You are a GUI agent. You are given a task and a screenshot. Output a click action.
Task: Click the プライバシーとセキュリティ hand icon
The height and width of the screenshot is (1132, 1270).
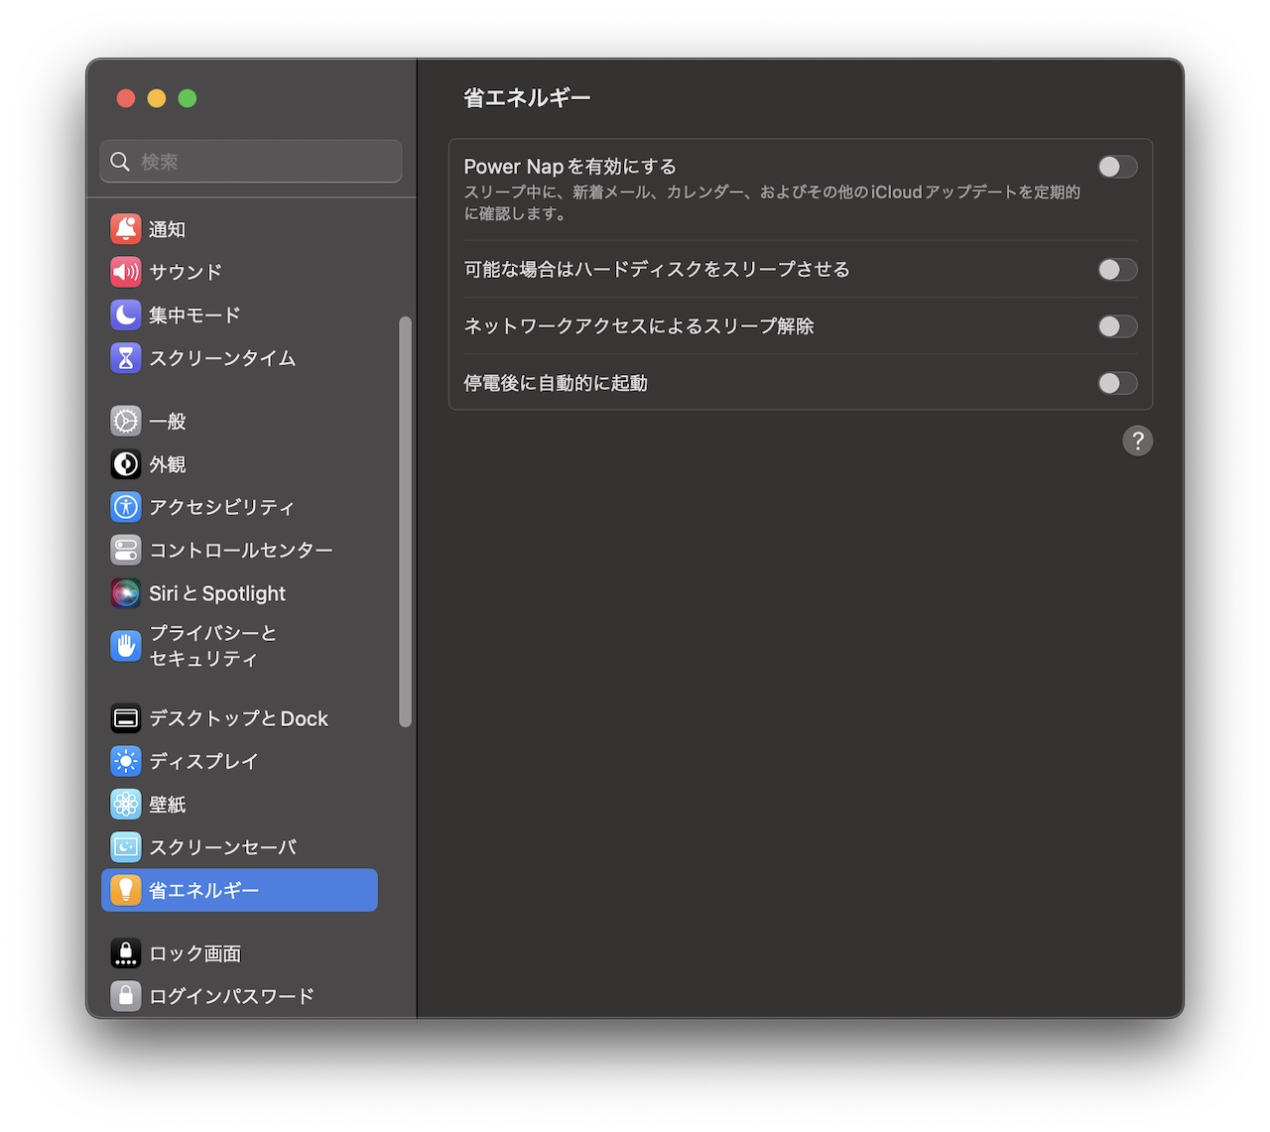click(126, 646)
